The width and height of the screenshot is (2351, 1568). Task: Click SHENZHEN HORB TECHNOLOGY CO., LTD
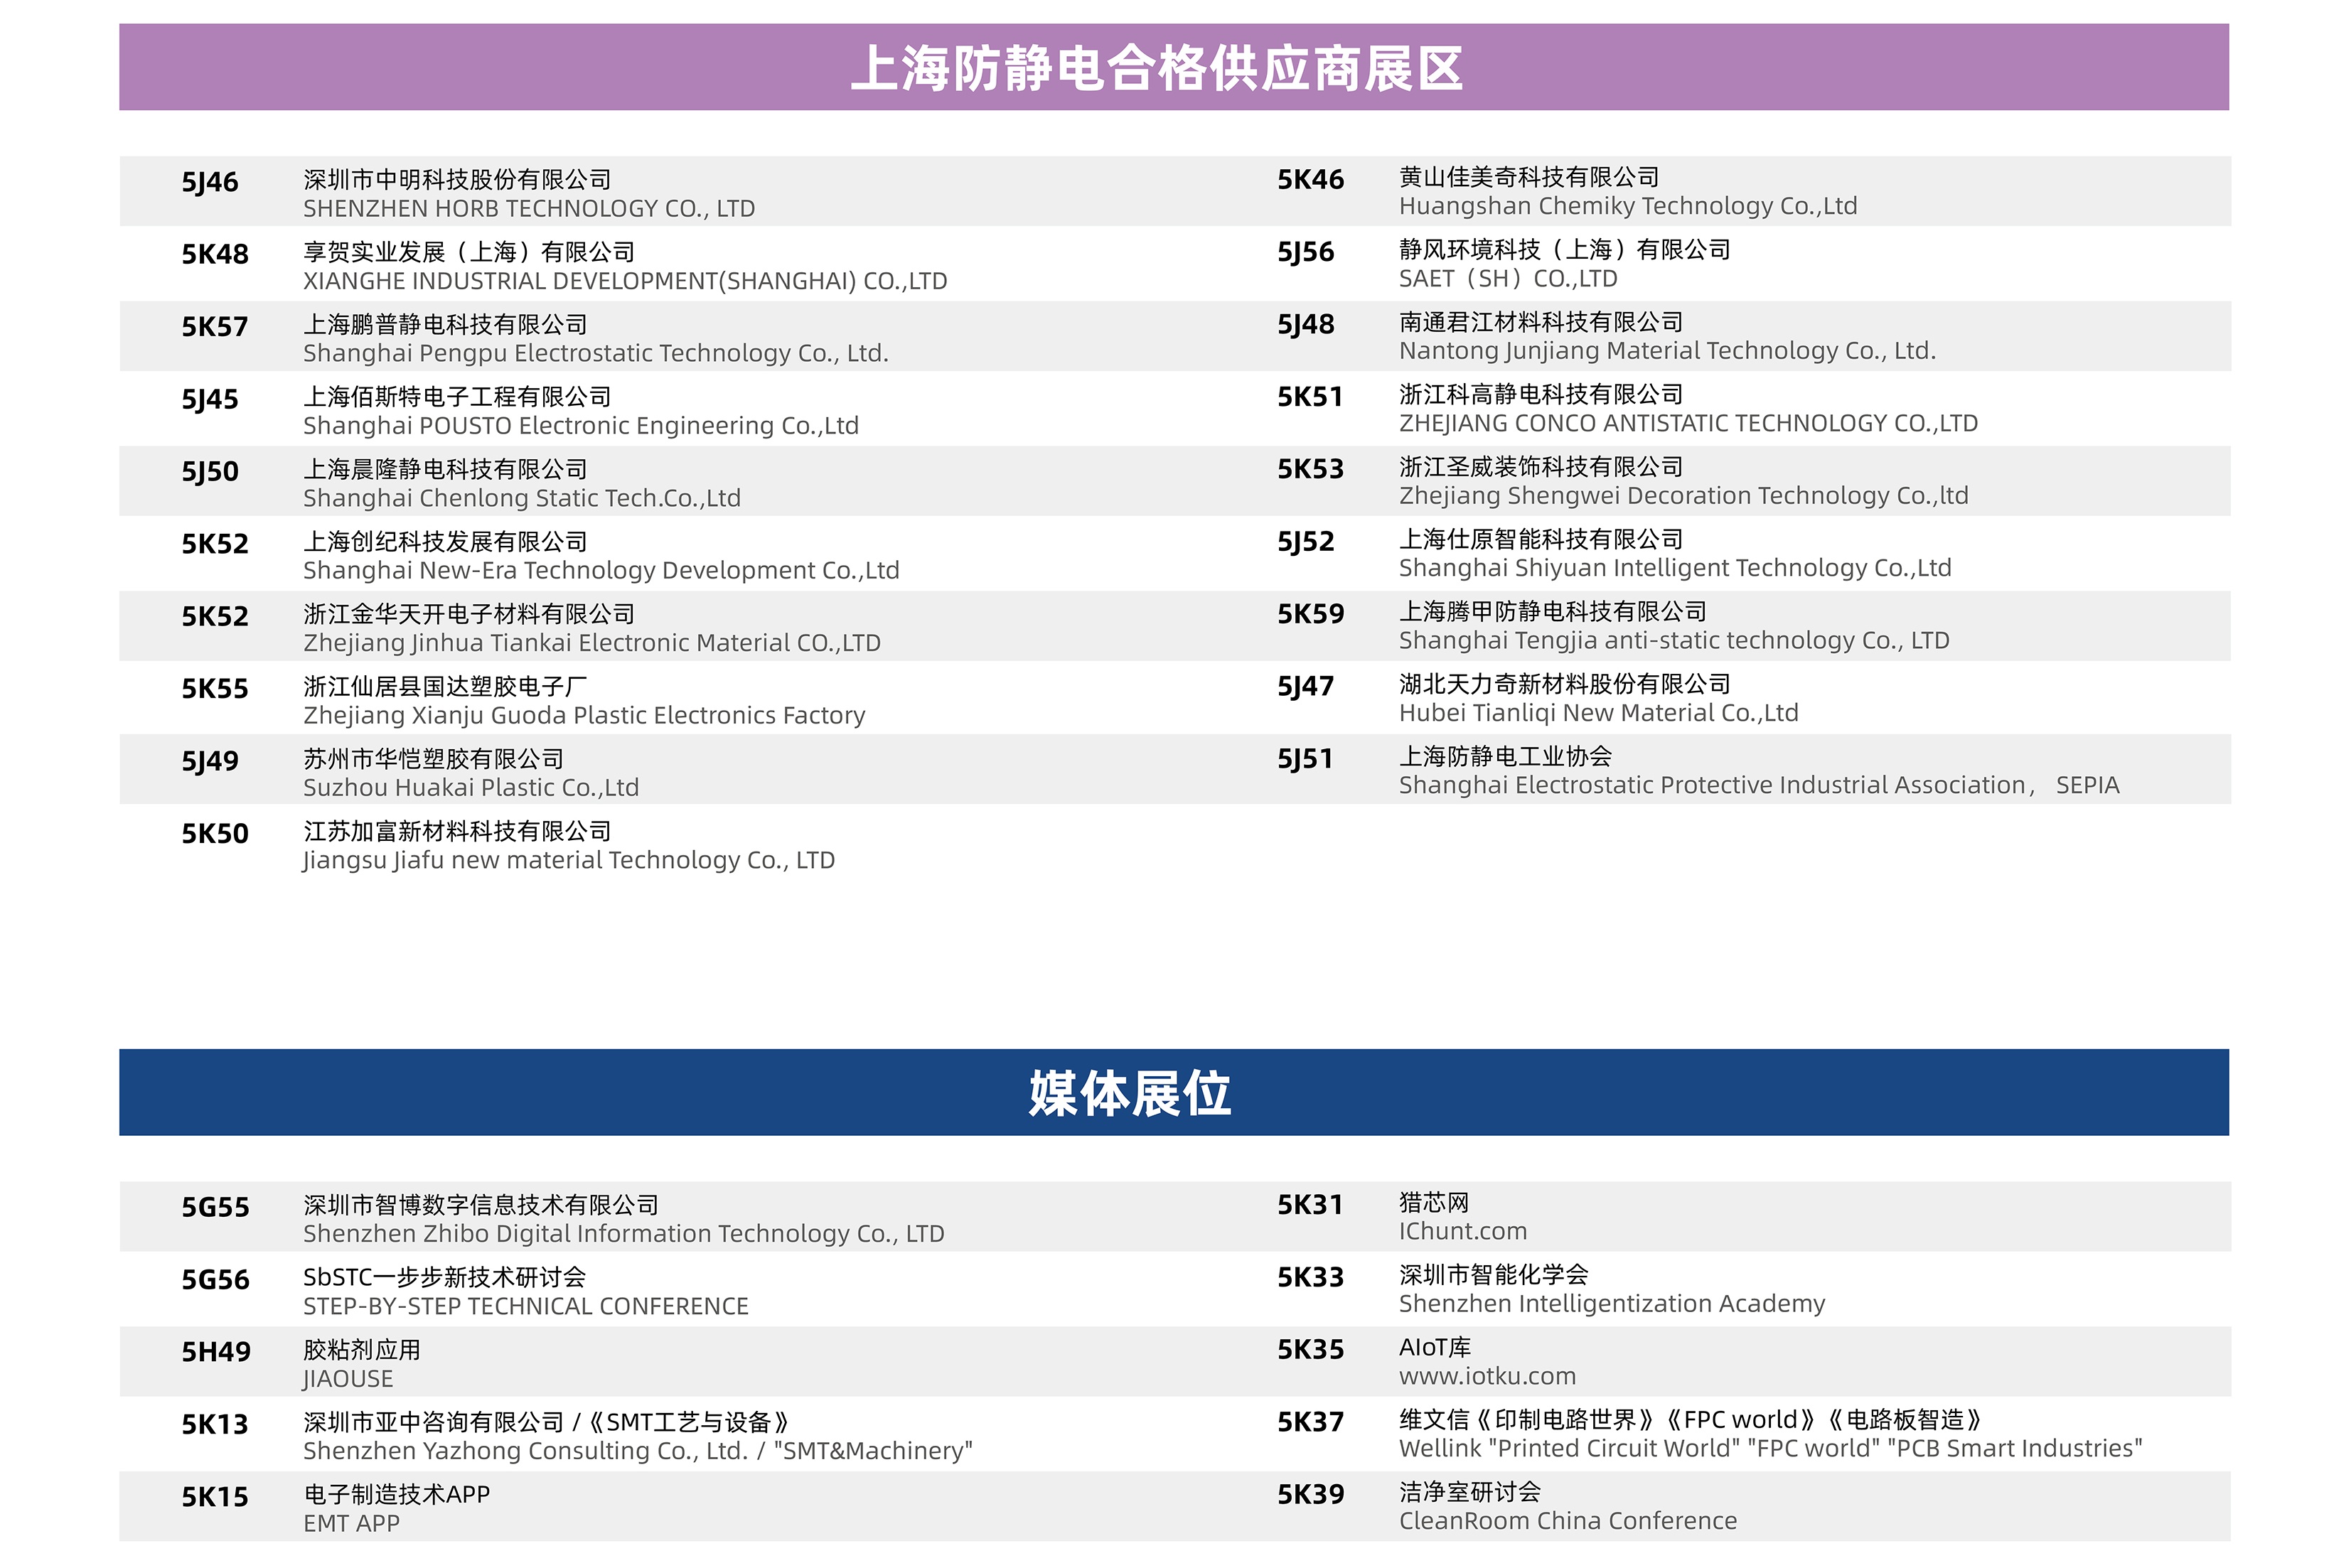tap(529, 209)
